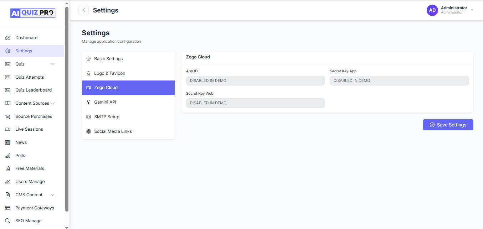The width and height of the screenshot is (483, 229).
Task: Open the Social Media Links tab
Action: click(x=128, y=131)
